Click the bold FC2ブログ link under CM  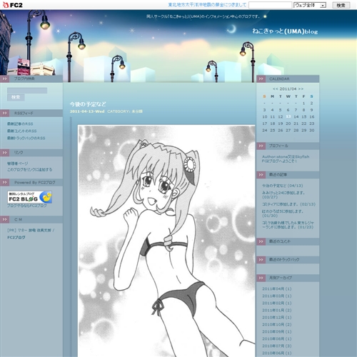(16, 237)
